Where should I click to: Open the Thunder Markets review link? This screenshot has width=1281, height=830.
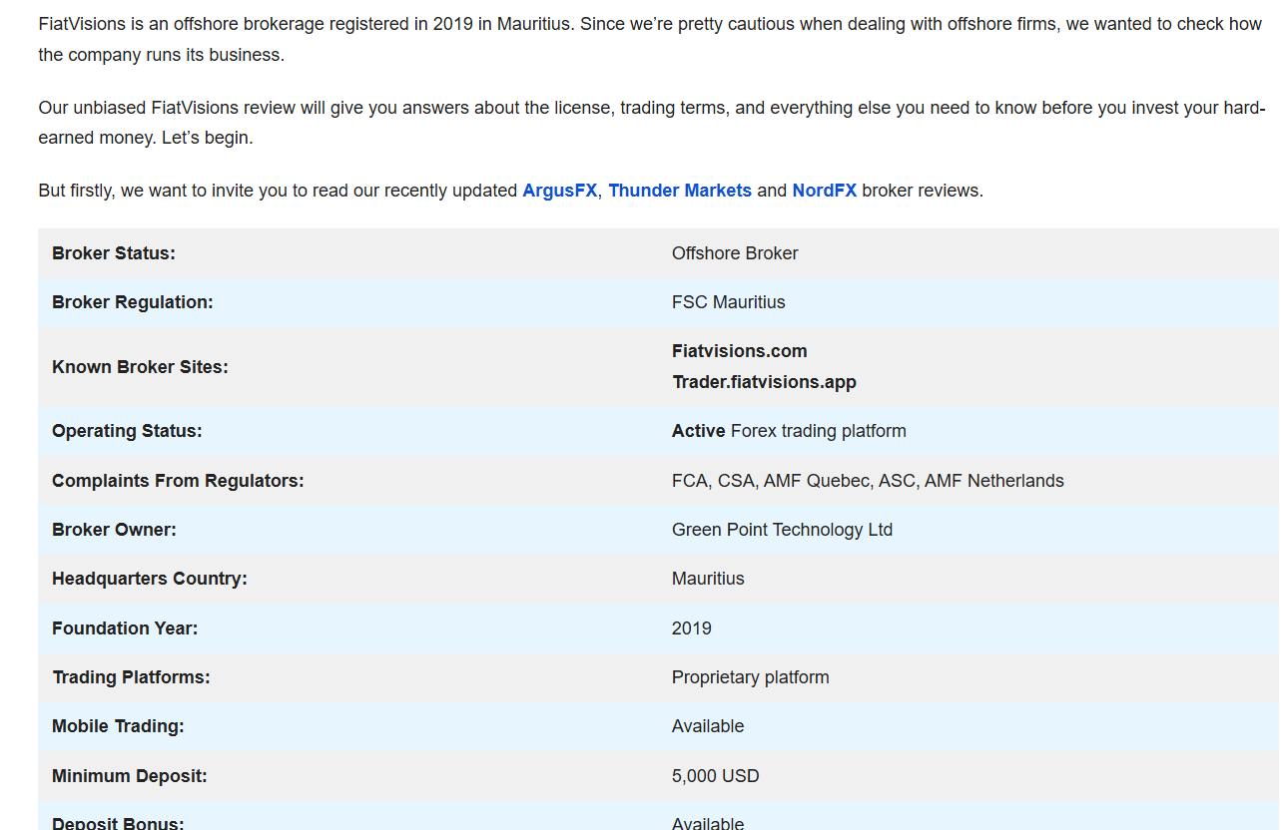click(679, 190)
